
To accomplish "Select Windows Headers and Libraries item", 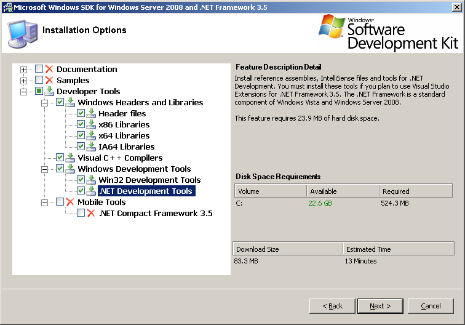I will (140, 102).
